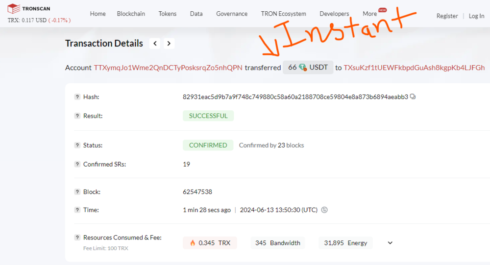Switch time zone icon beside UTC timestamp
This screenshot has height=265, width=490.
coord(324,210)
